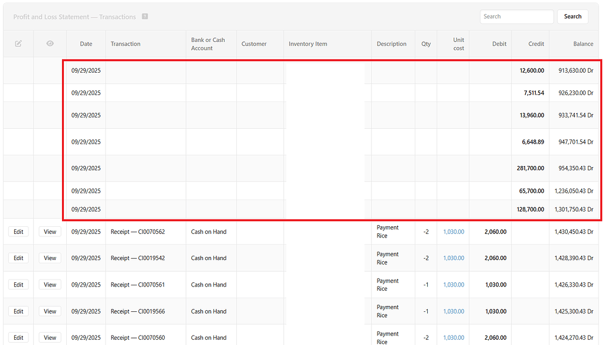Open unit cost link on receipt CI0070562 row

pyautogui.click(x=453, y=232)
